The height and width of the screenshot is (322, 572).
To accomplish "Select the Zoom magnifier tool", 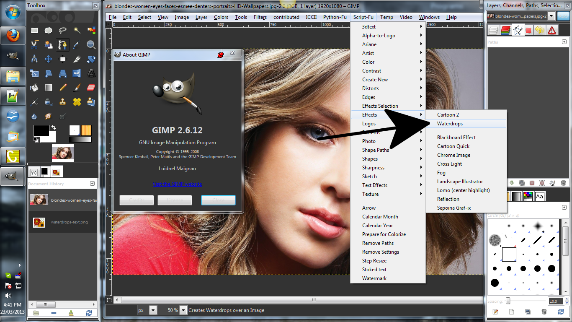I will tap(91, 44).
